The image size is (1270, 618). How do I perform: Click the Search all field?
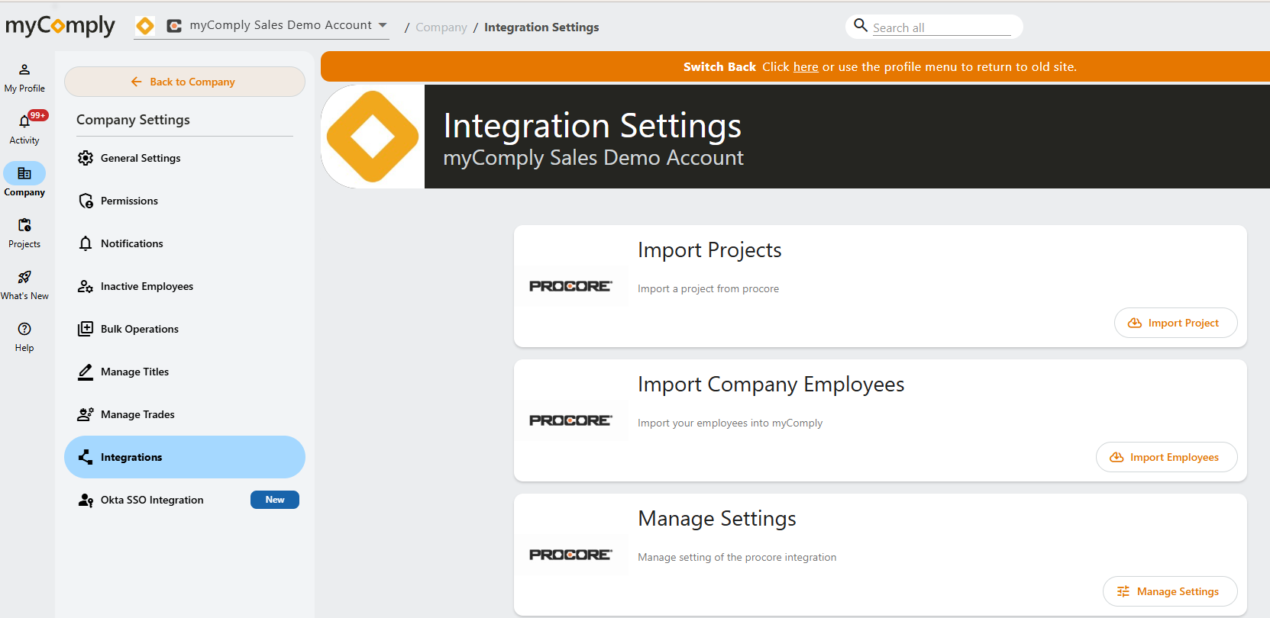942,27
